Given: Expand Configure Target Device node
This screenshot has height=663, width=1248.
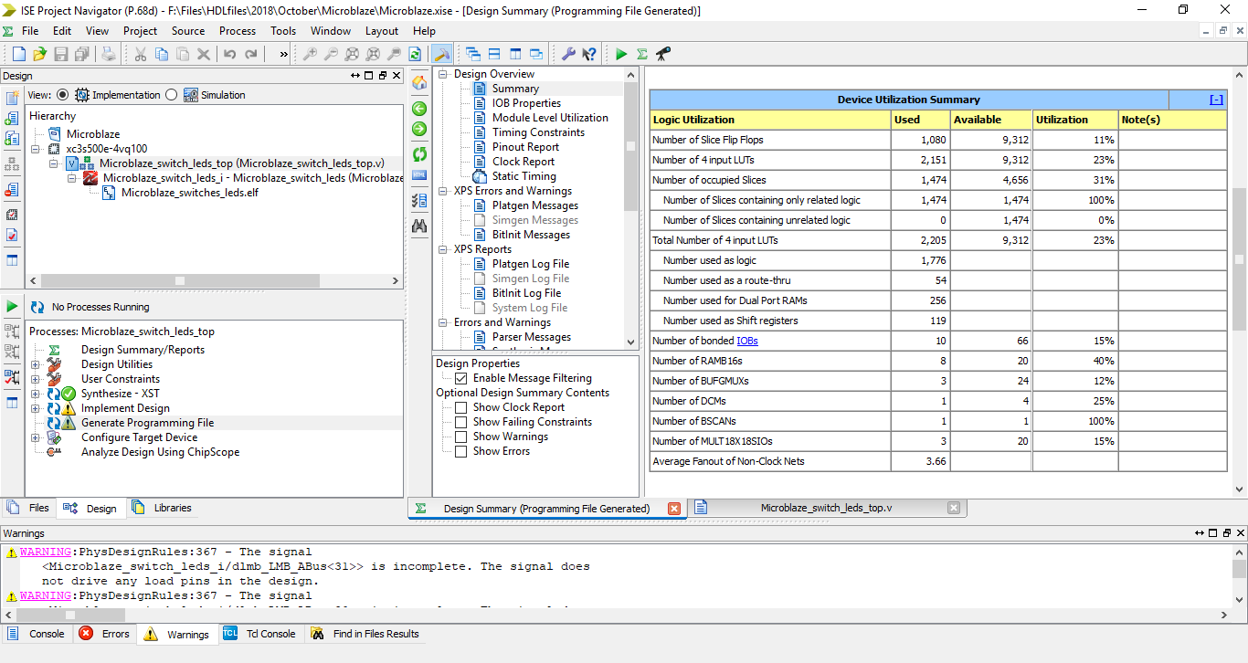Looking at the screenshot, I should tap(36, 437).
